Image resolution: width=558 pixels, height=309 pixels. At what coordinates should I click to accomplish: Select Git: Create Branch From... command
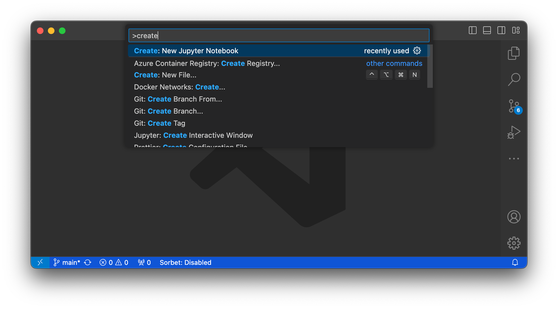tap(178, 99)
